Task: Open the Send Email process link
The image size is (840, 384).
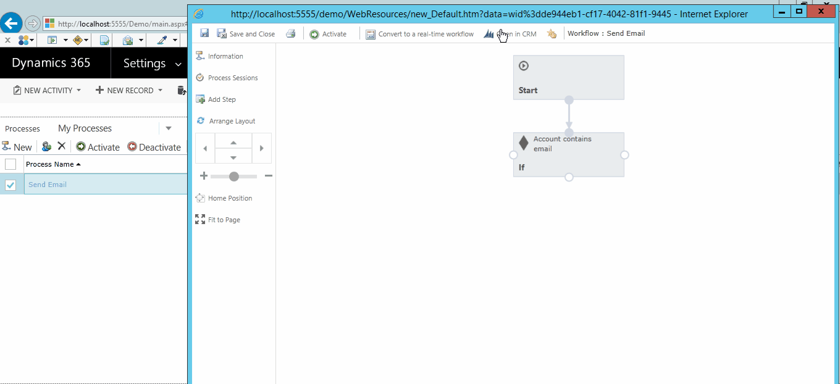Action: coord(48,185)
